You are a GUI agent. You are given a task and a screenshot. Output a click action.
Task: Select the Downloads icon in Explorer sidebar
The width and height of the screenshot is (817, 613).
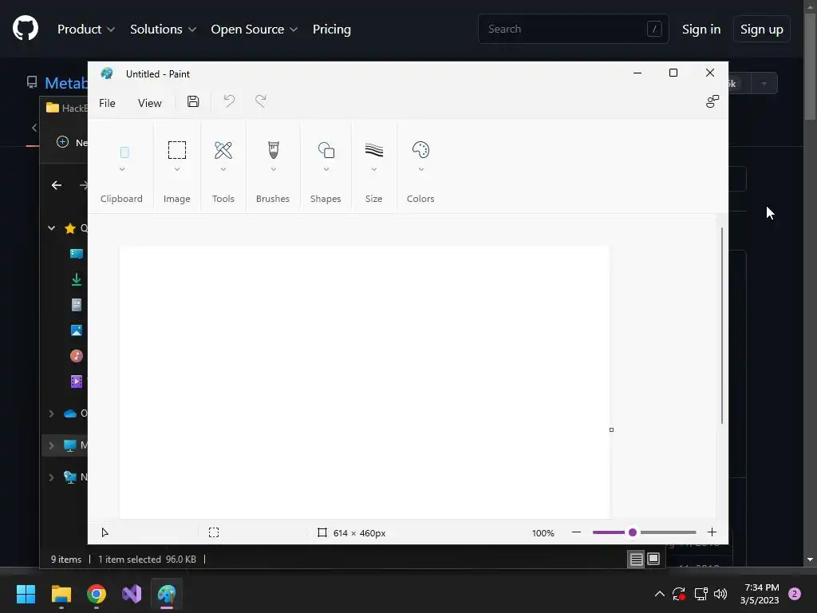(x=77, y=279)
